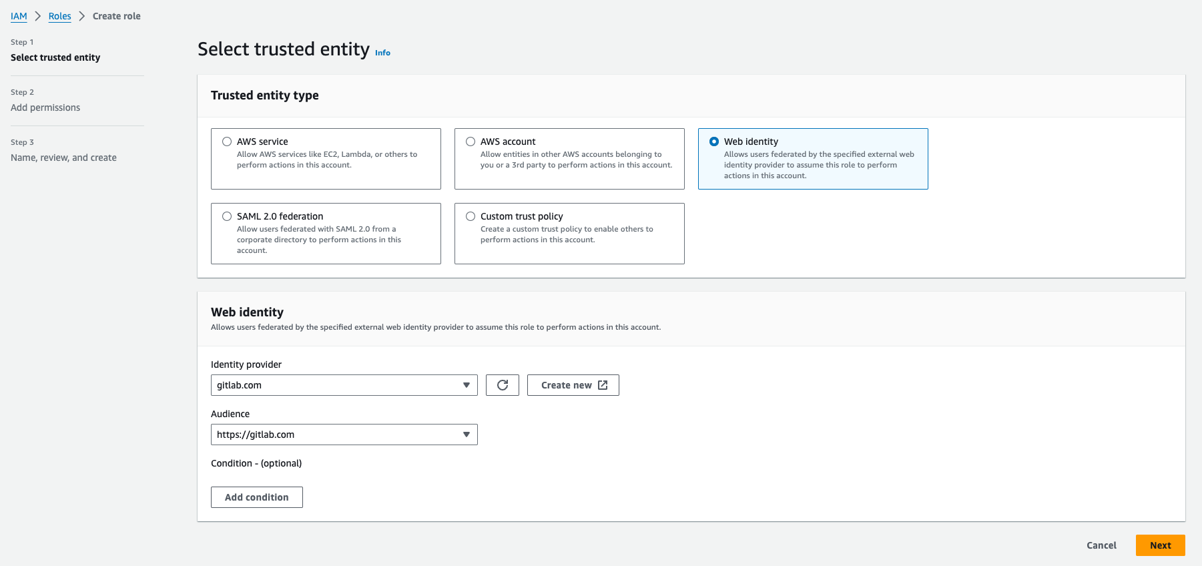
Task: Click the Add condition button
Action: pos(257,497)
